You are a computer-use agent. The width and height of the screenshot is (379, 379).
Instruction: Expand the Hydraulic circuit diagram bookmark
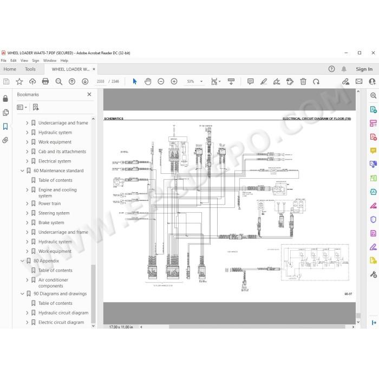point(27,313)
